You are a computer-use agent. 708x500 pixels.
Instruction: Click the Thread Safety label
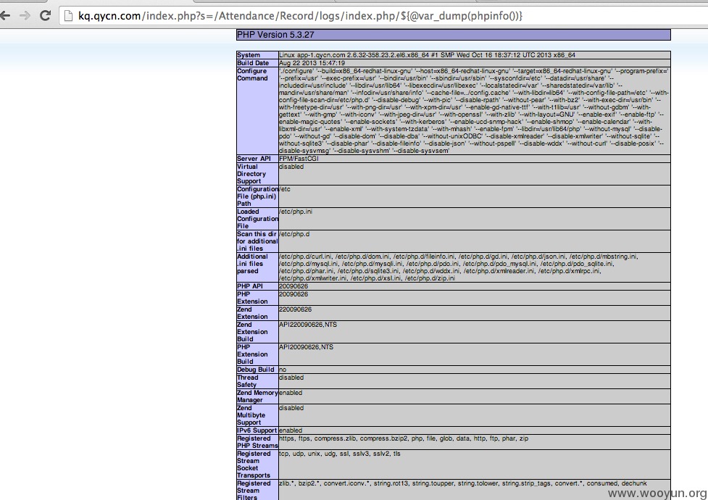[248, 381]
